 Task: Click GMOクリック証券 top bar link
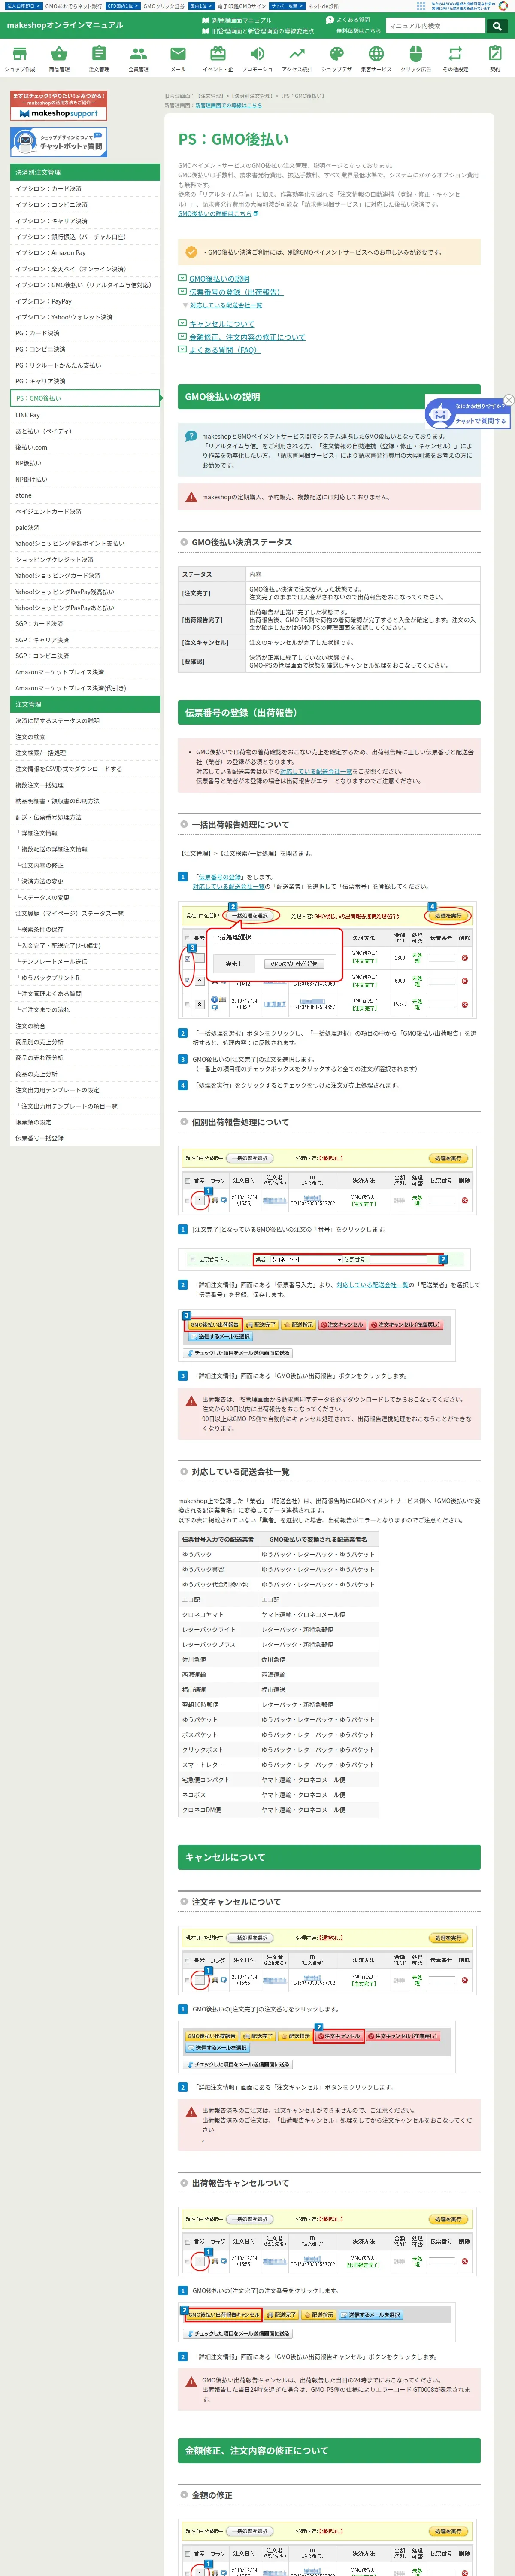(x=164, y=6)
